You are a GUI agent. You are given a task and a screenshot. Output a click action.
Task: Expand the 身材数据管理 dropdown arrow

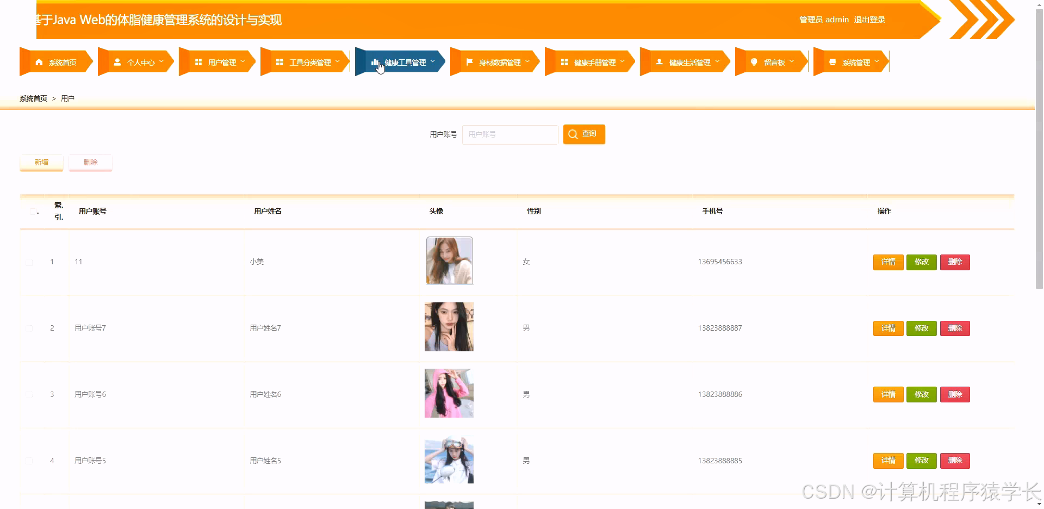click(527, 61)
